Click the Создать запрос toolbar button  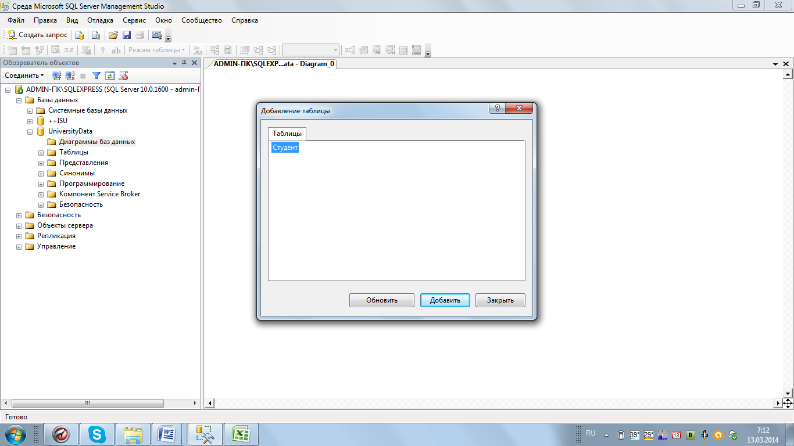tap(37, 35)
